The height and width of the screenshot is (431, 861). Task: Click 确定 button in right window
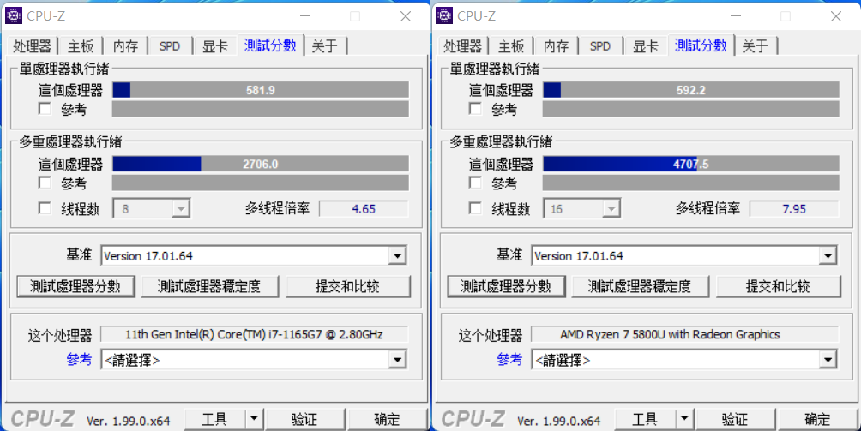point(817,420)
